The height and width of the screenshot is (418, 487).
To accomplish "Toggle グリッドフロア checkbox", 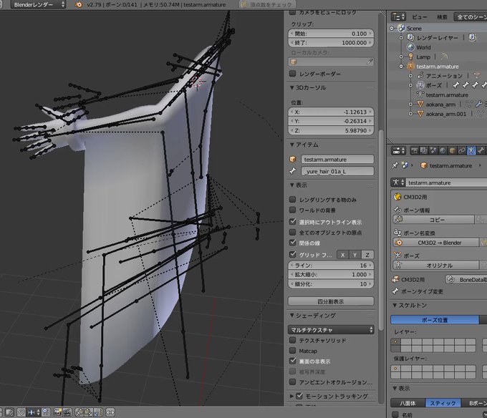I will [x=292, y=255].
